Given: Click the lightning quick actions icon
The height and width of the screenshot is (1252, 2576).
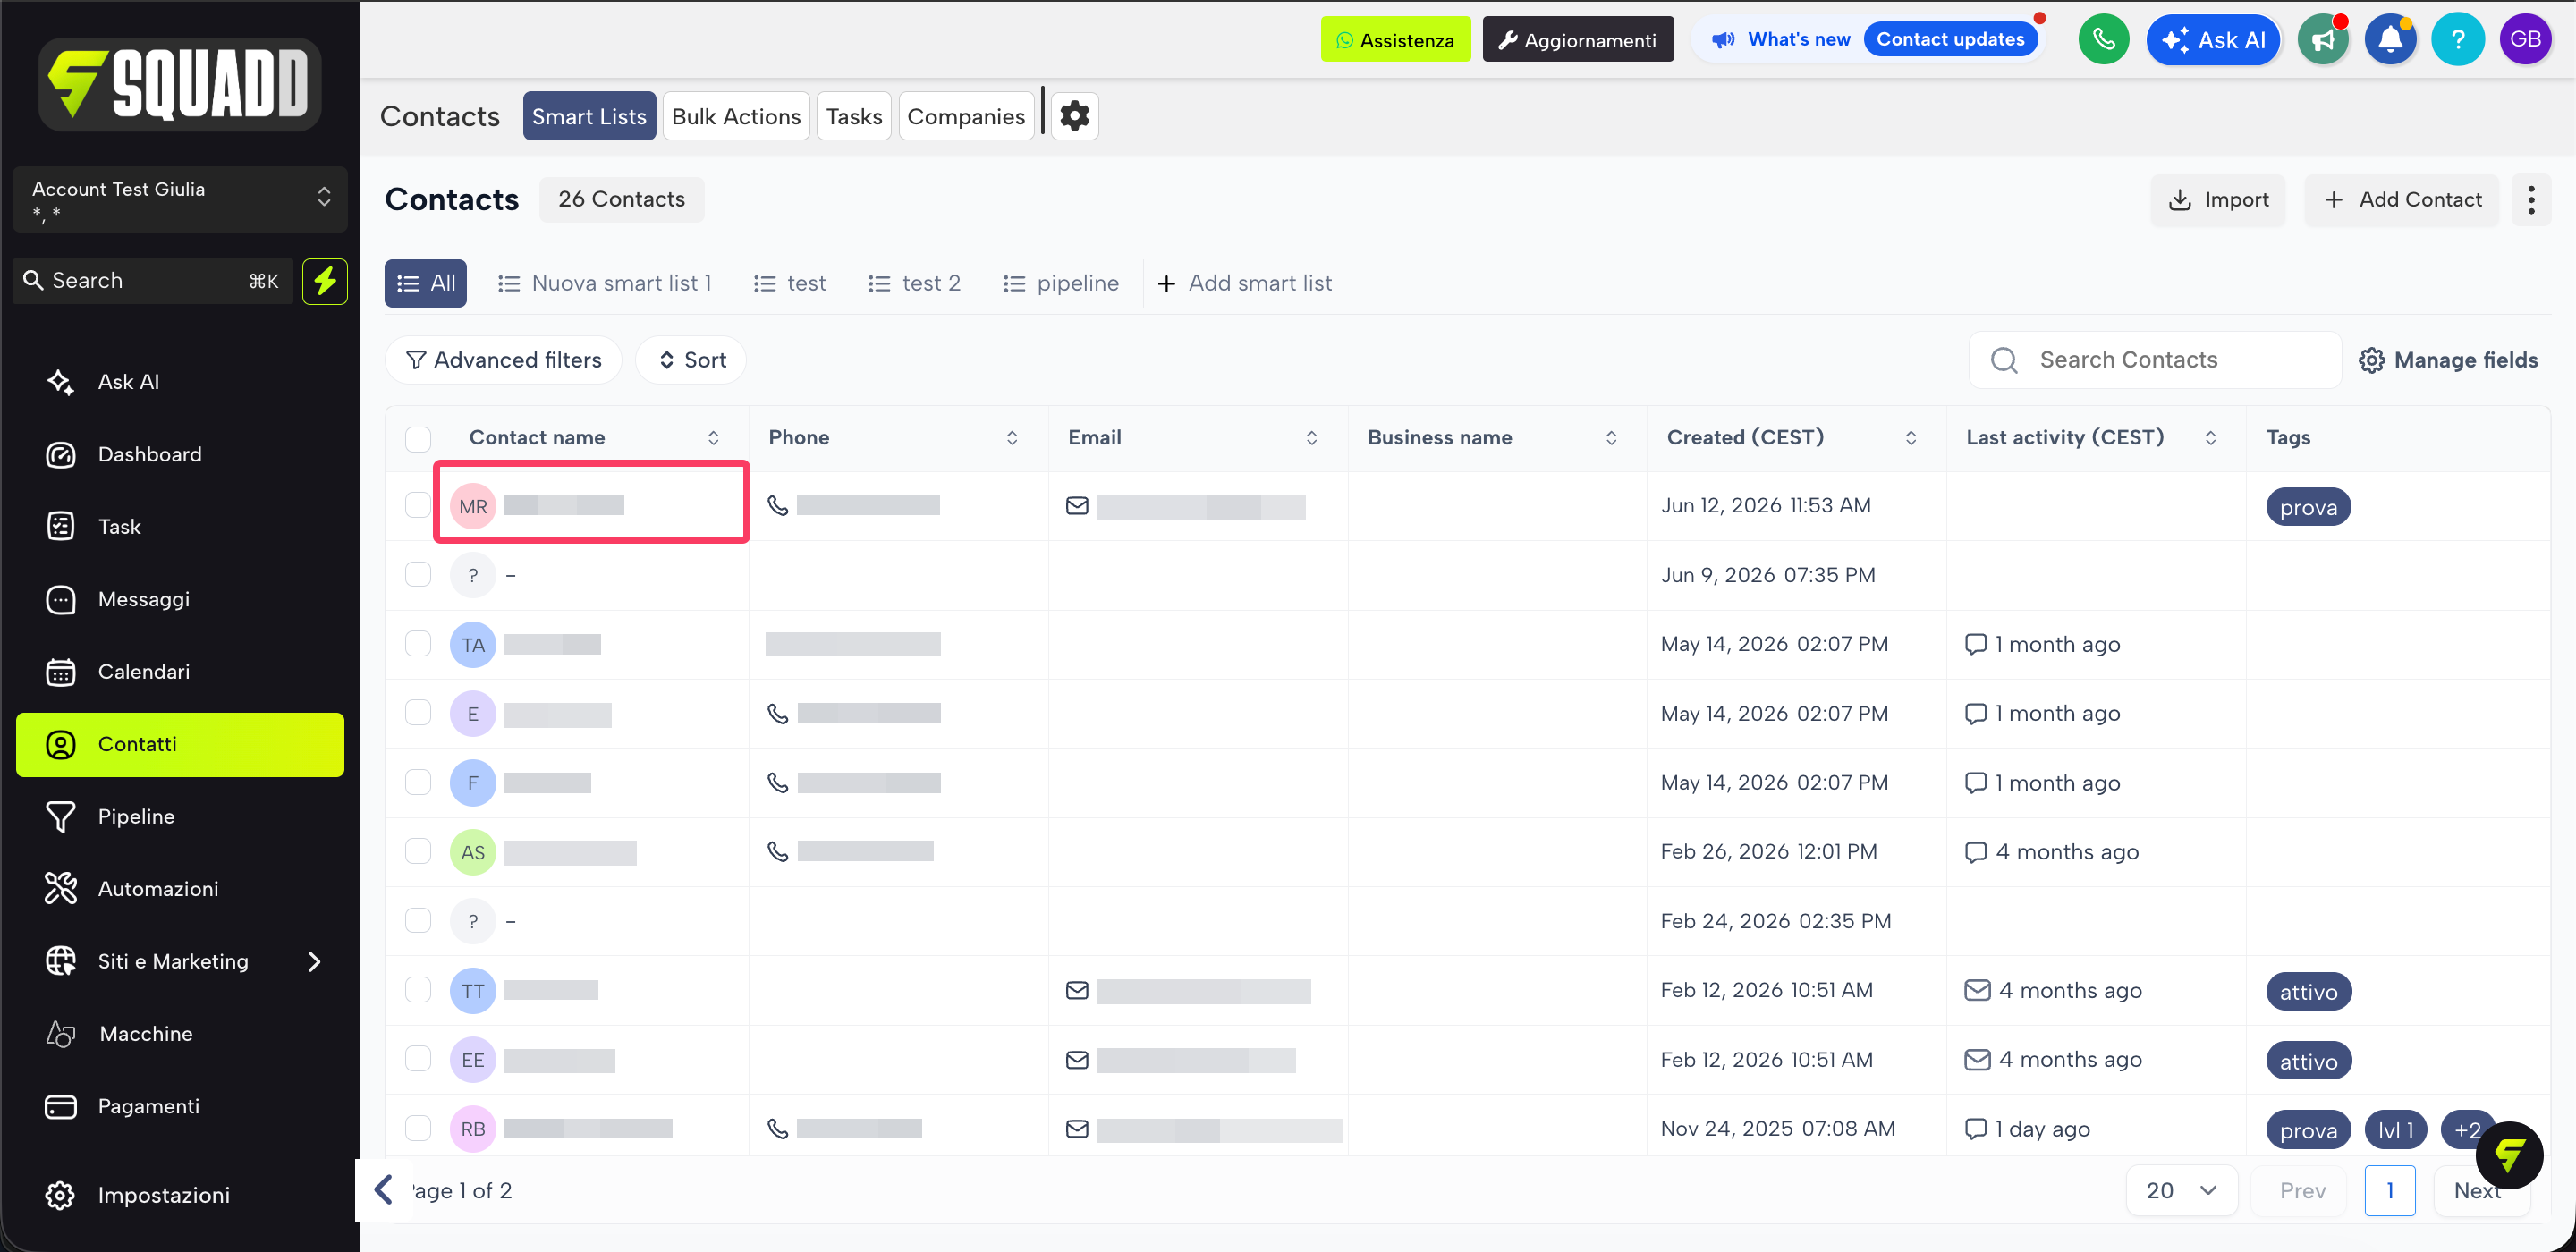Looking at the screenshot, I should [x=325, y=281].
